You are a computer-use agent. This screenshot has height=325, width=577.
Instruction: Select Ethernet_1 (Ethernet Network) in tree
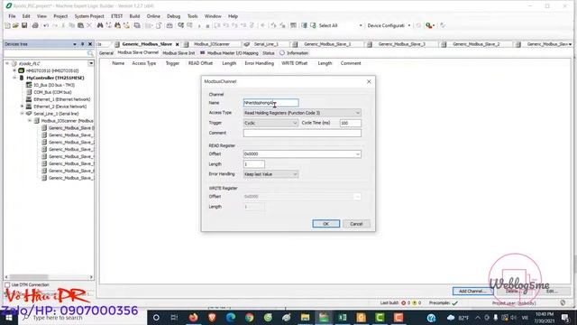click(x=62, y=99)
